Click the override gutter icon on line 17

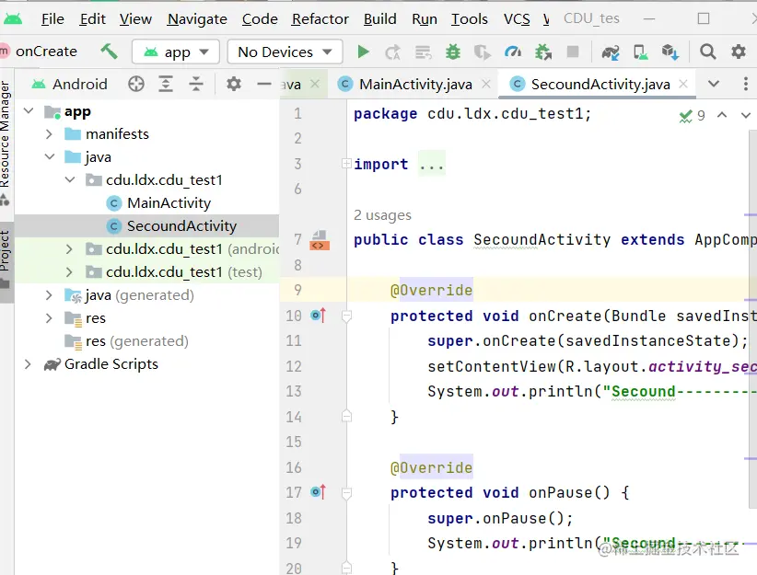tap(319, 492)
